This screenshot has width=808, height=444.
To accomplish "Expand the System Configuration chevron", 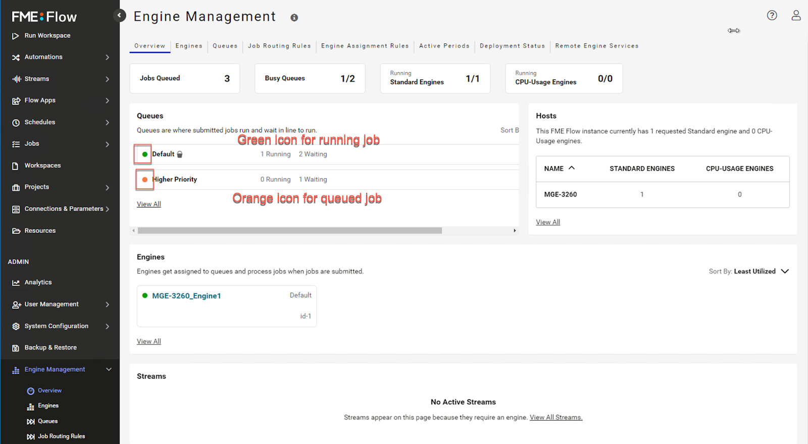I will (x=107, y=326).
